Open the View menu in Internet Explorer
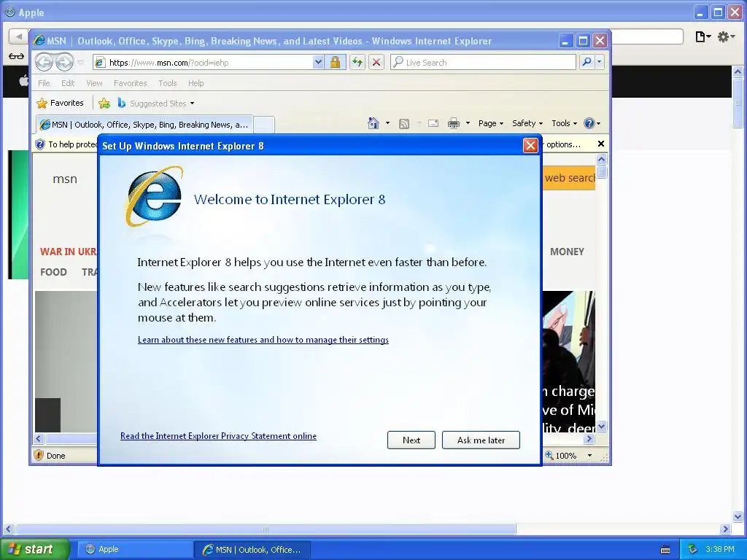Viewport: 747px width, 560px height. coord(94,83)
